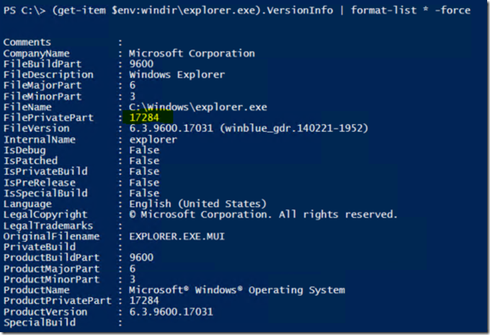Click the LegalCopyright text line
This screenshot has height=335, width=490.
pos(263,215)
